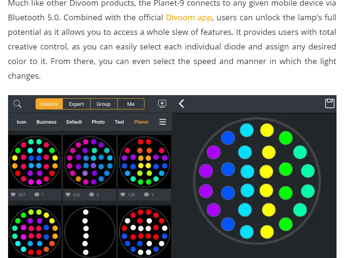Select the Group tab
The width and height of the screenshot is (345, 258).
pos(103,104)
